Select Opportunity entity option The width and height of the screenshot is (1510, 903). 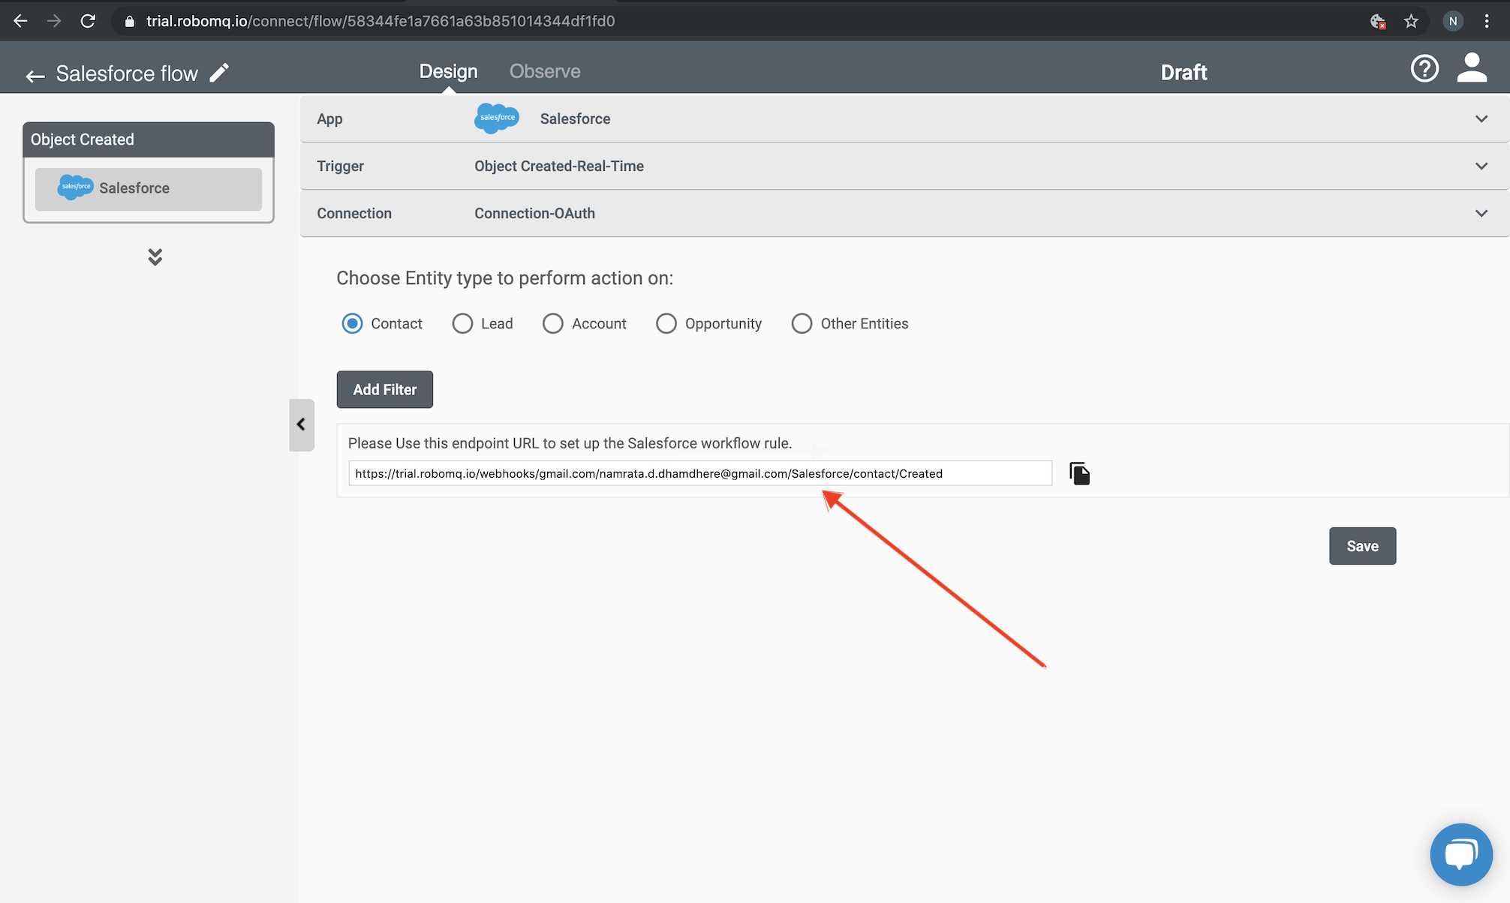click(x=666, y=323)
